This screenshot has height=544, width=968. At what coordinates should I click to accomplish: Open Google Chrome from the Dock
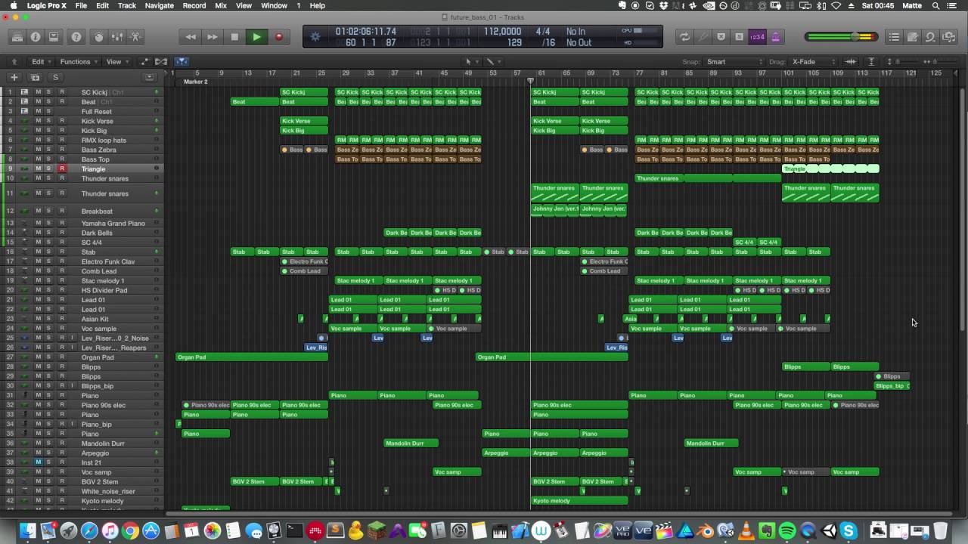point(130,531)
